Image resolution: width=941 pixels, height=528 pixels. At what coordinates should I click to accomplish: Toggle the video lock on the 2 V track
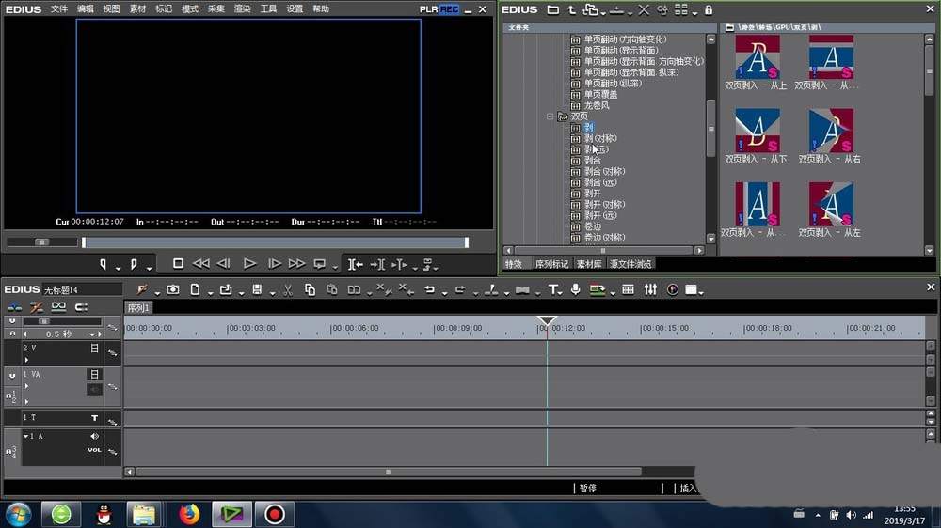94,348
